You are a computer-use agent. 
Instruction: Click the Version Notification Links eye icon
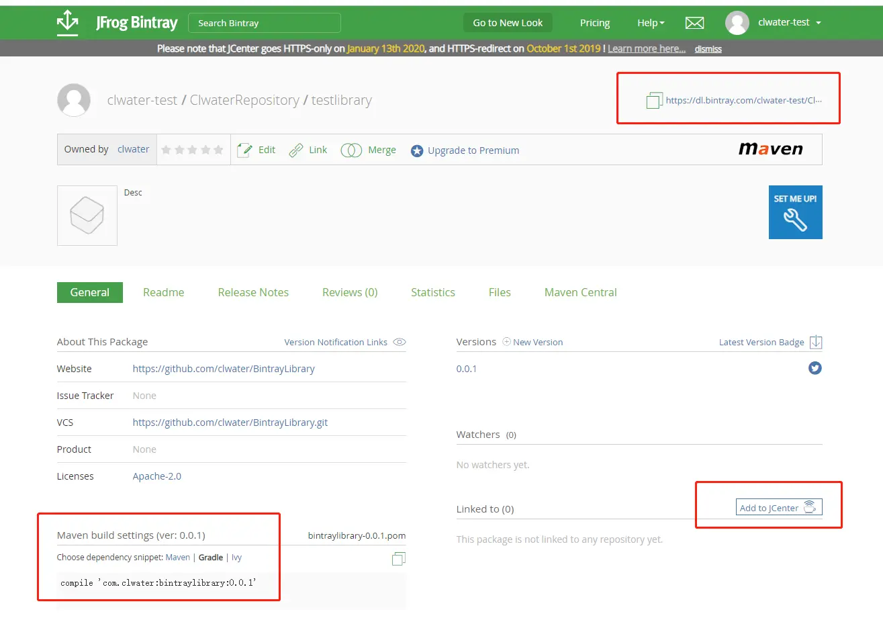tap(400, 342)
